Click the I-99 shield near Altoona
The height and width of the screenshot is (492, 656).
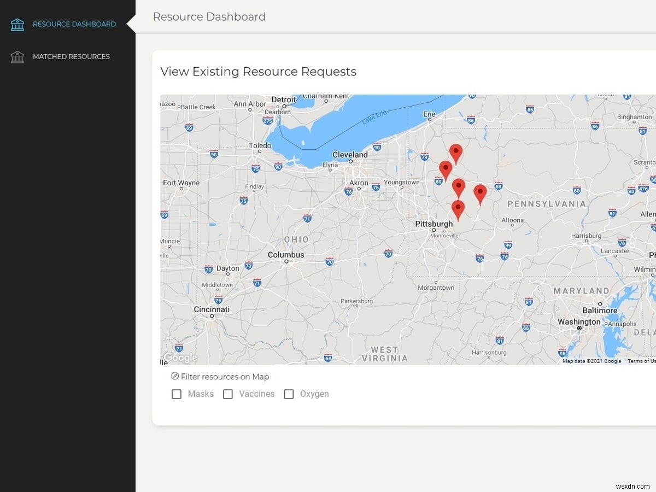508,244
